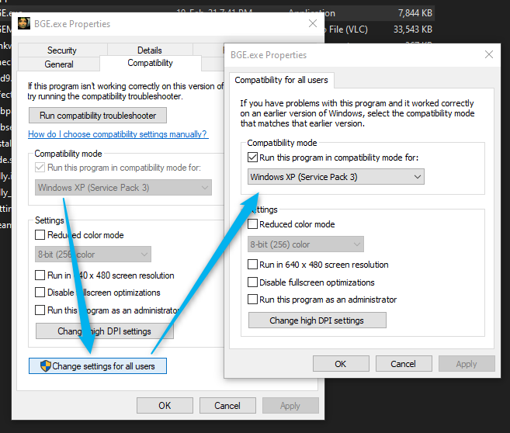The height and width of the screenshot is (433, 510).
Task: Switch to the Security tab
Action: 62,50
